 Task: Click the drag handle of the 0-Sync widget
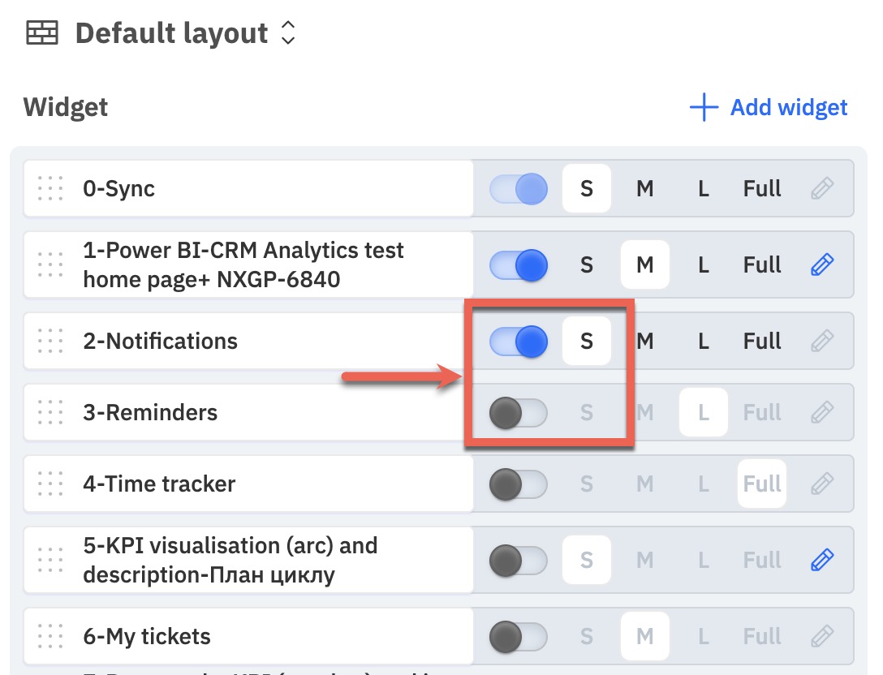pyautogui.click(x=50, y=188)
